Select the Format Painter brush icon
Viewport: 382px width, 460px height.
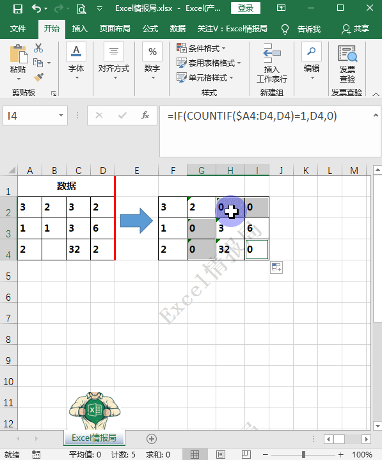[x=38, y=77]
